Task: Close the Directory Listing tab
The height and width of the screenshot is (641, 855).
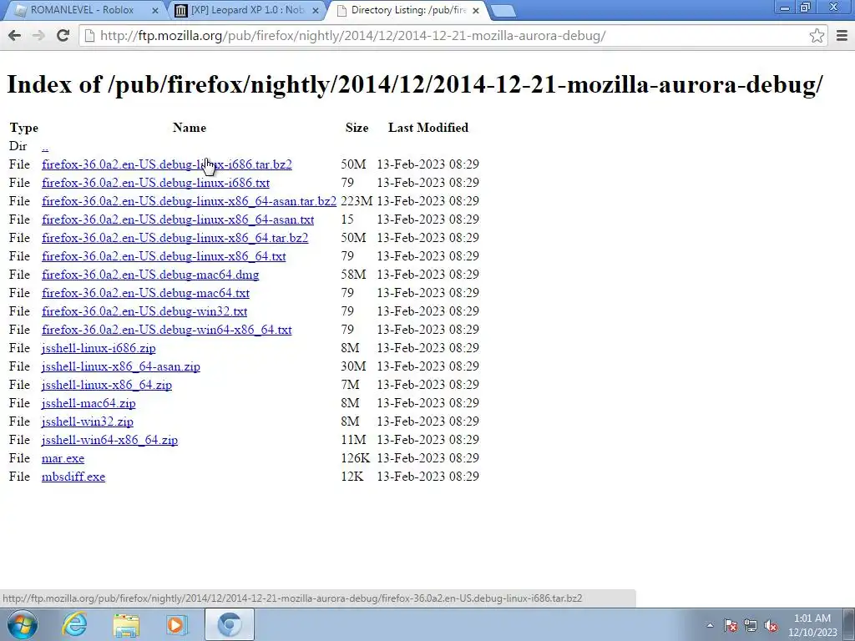Action: 475,10
